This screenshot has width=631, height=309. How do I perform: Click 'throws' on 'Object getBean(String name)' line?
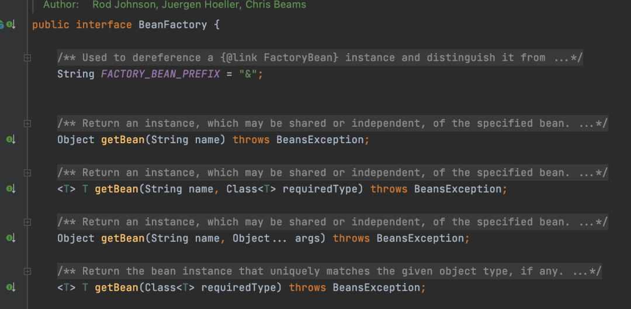coord(251,140)
